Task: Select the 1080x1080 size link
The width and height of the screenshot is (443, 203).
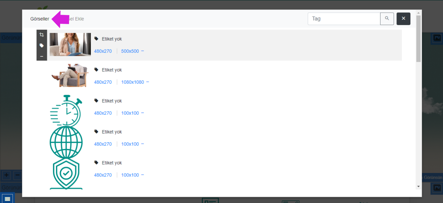Action: [132, 82]
